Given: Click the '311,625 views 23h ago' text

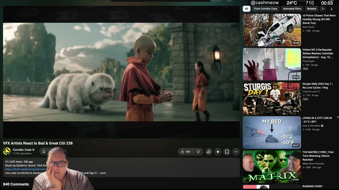Looking at the screenshot, I should (x=19, y=162).
